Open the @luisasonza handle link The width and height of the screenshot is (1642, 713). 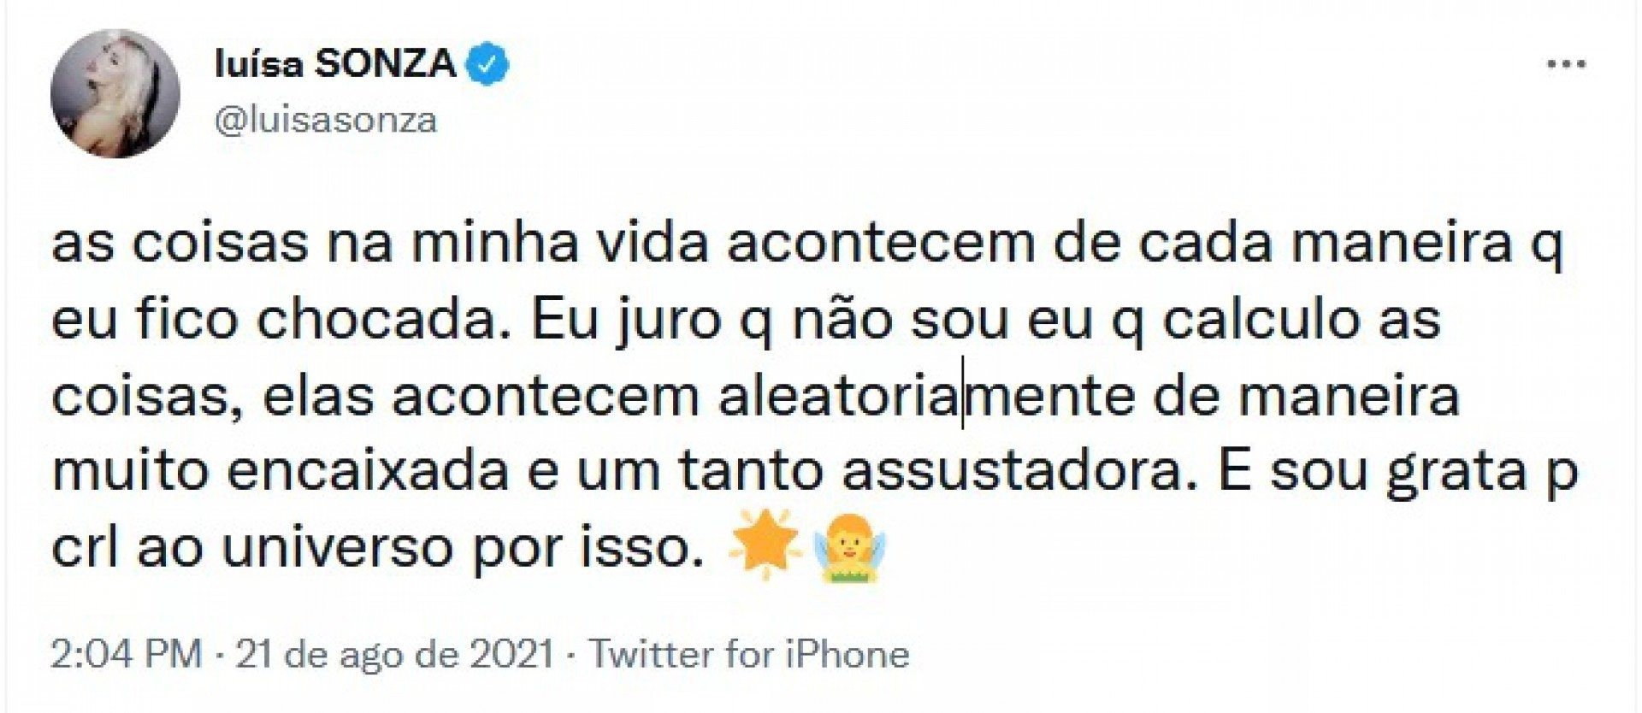coord(326,121)
